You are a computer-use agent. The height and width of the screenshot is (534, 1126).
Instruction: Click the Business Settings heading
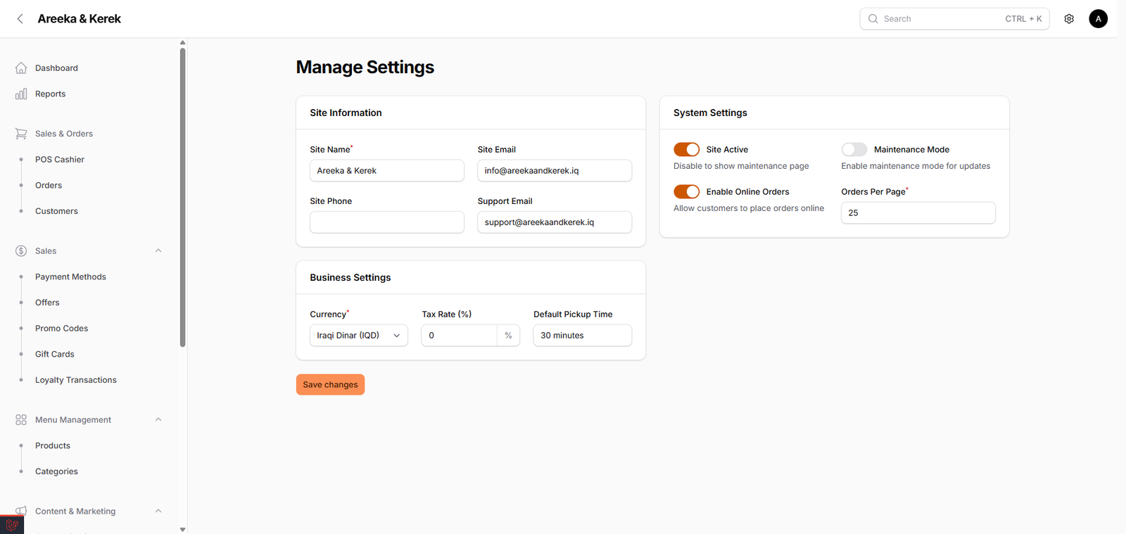[350, 277]
